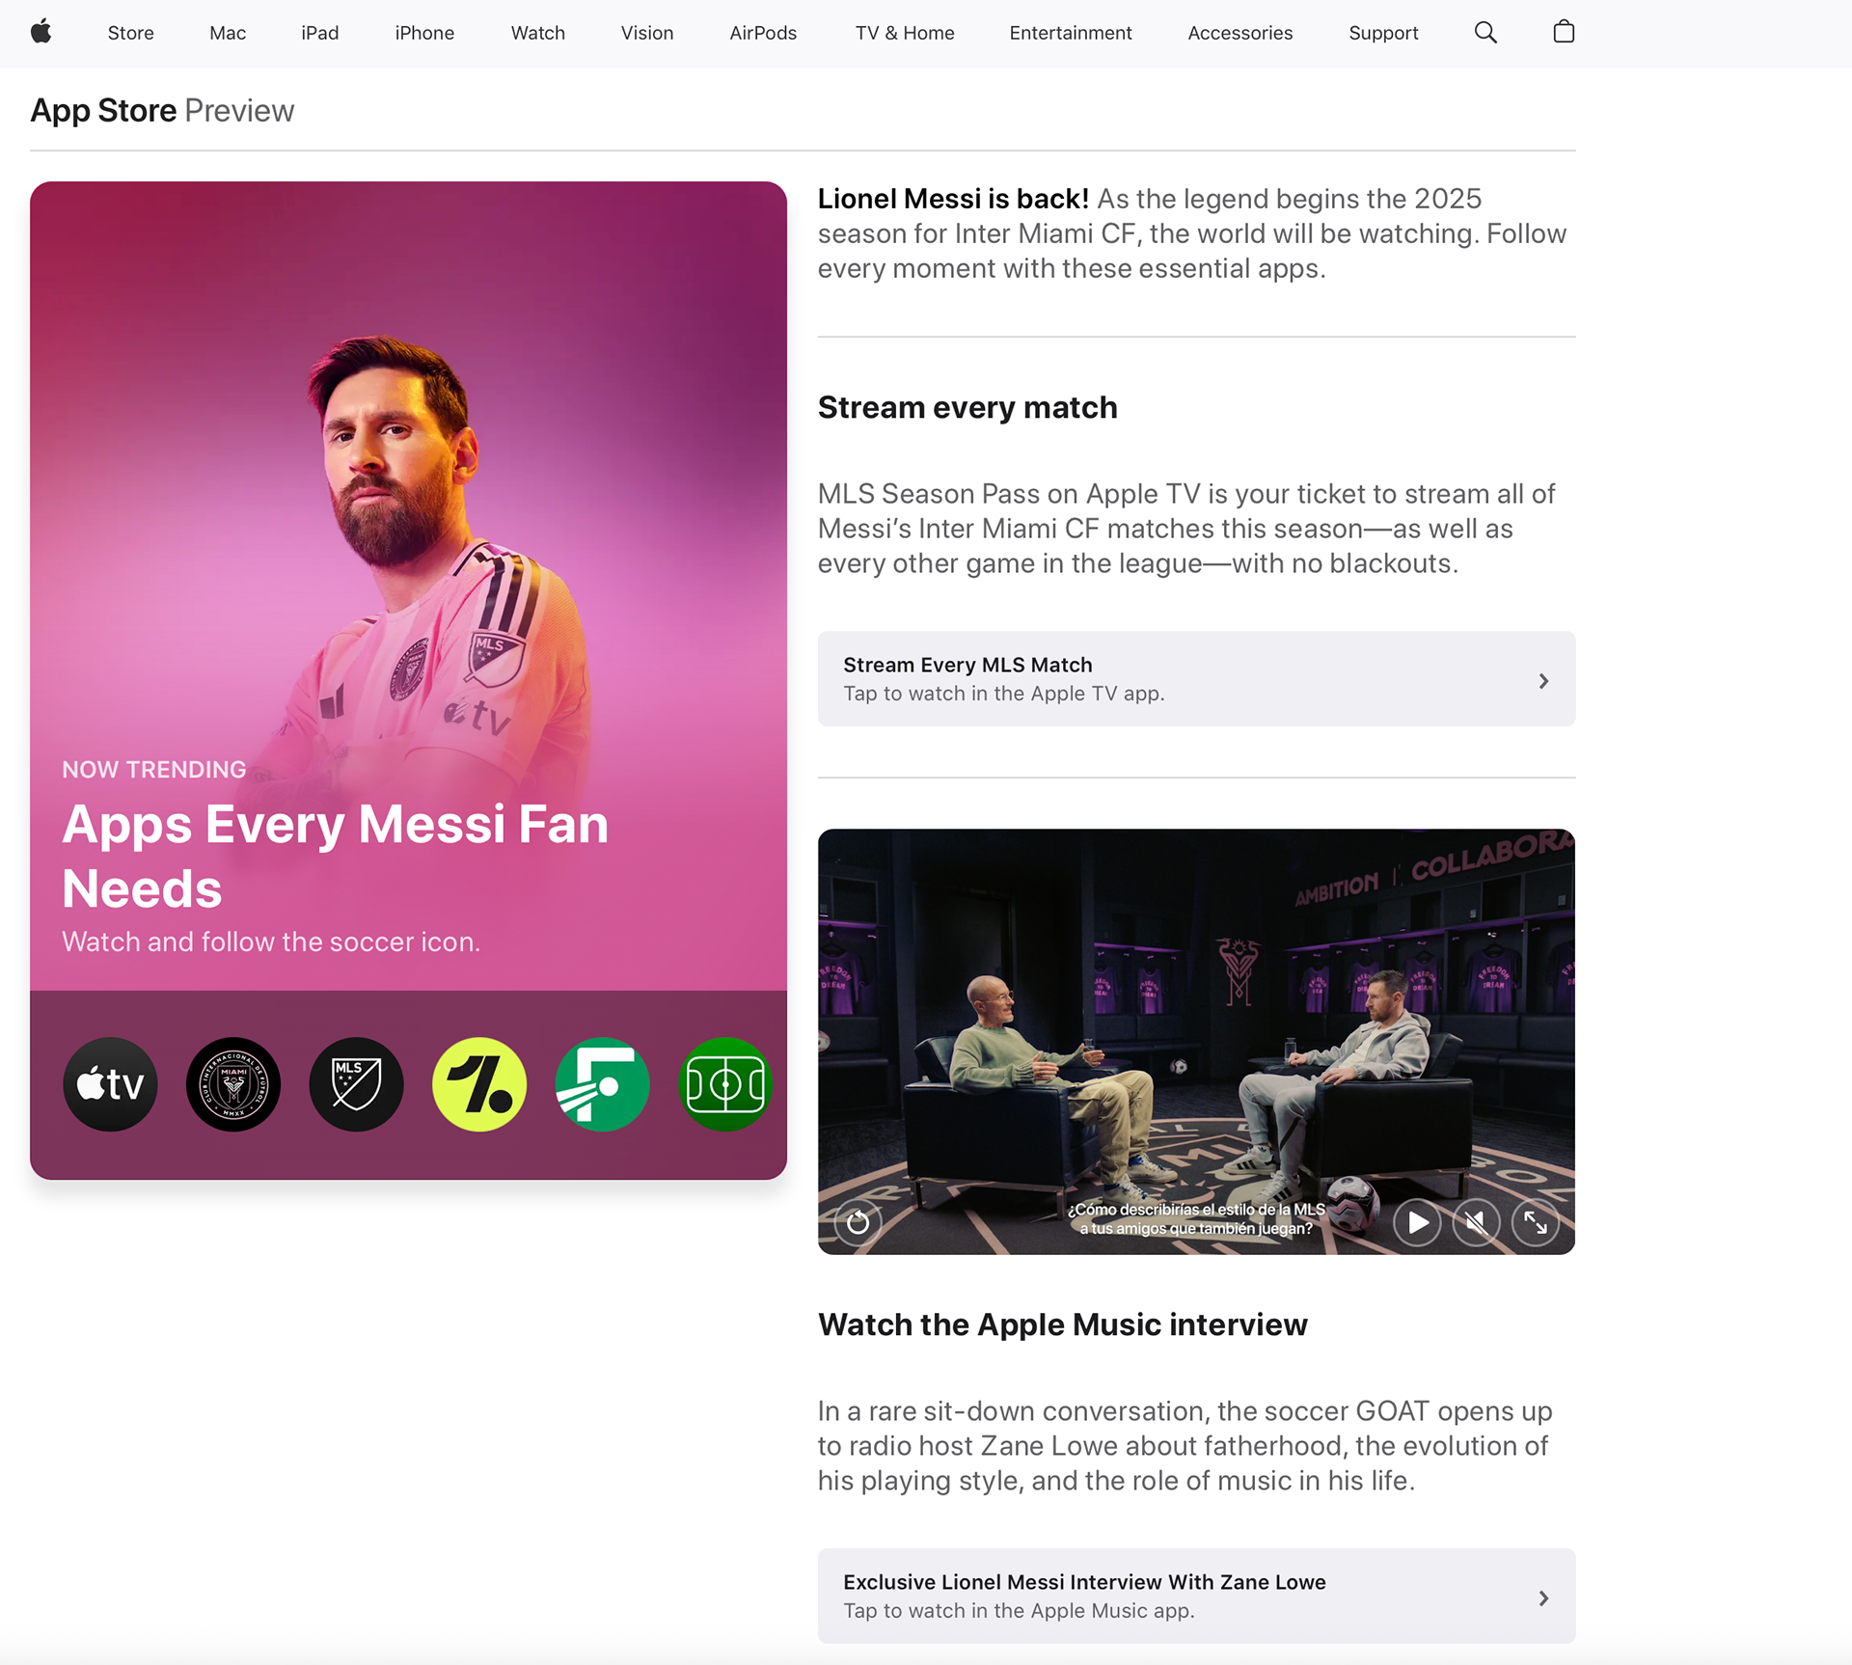Click the Apple logo icon

(x=41, y=32)
